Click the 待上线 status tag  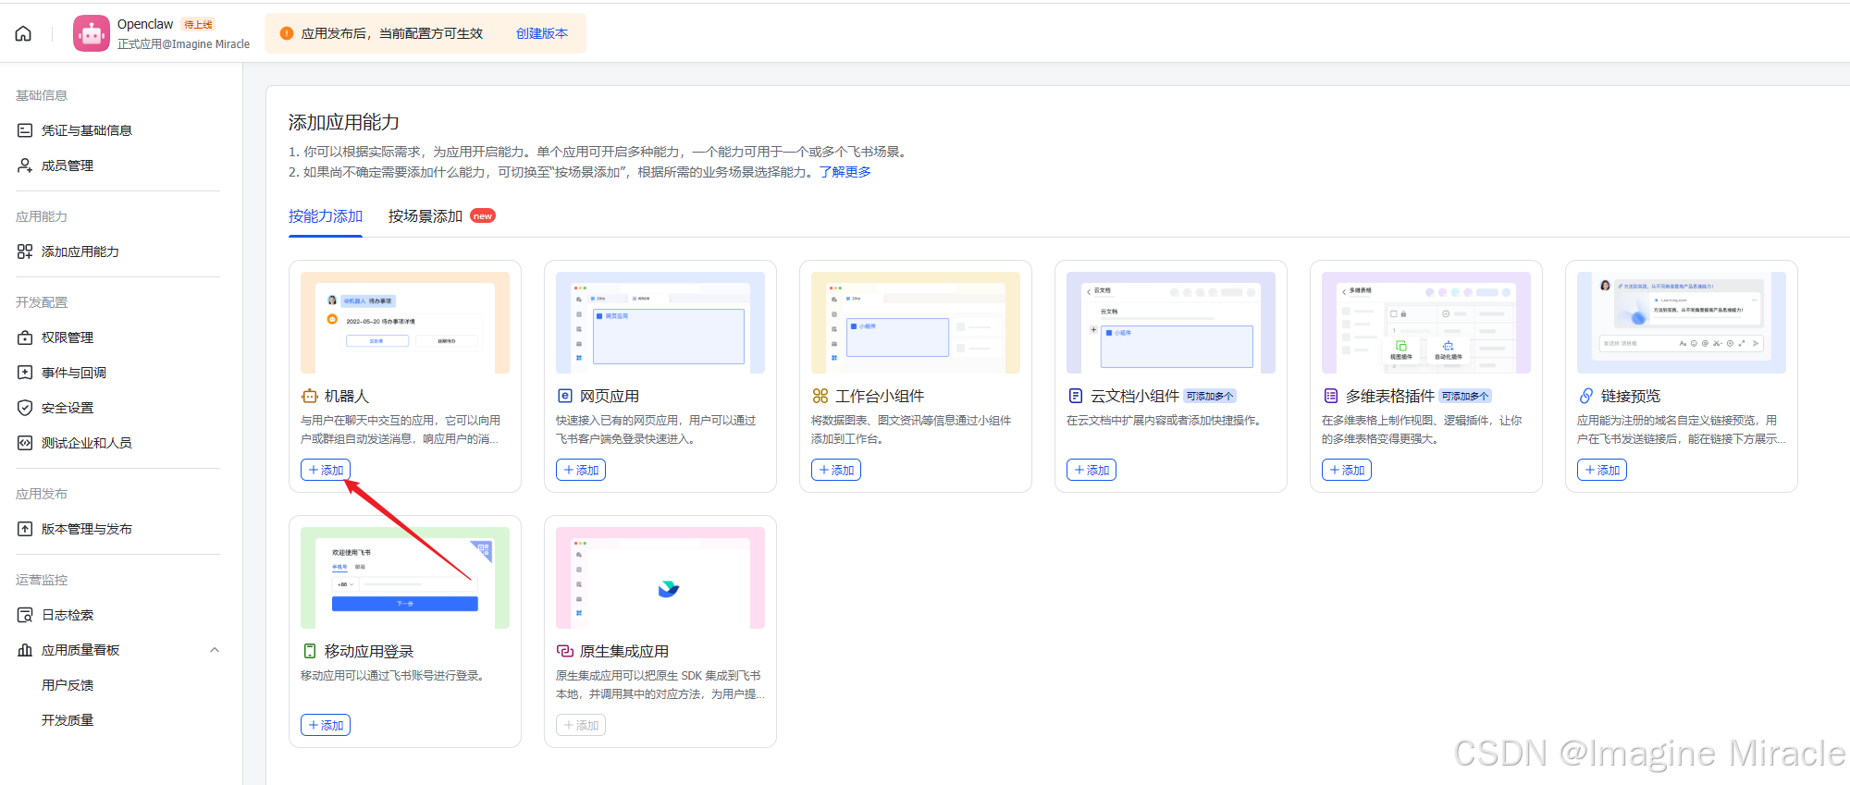point(198,24)
